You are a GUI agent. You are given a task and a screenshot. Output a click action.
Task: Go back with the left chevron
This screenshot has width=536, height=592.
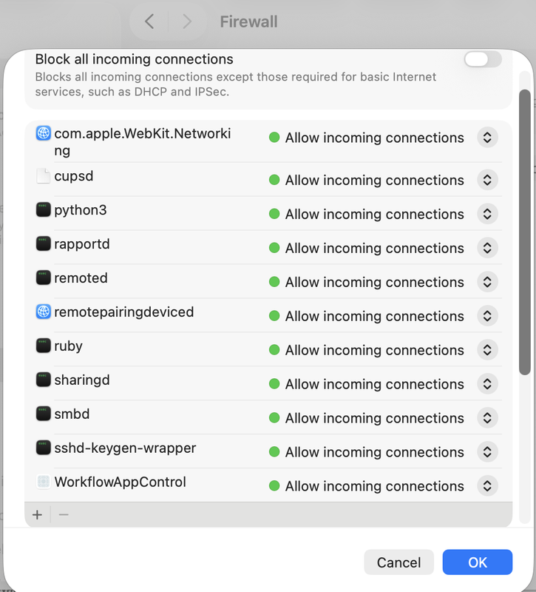pos(149,21)
